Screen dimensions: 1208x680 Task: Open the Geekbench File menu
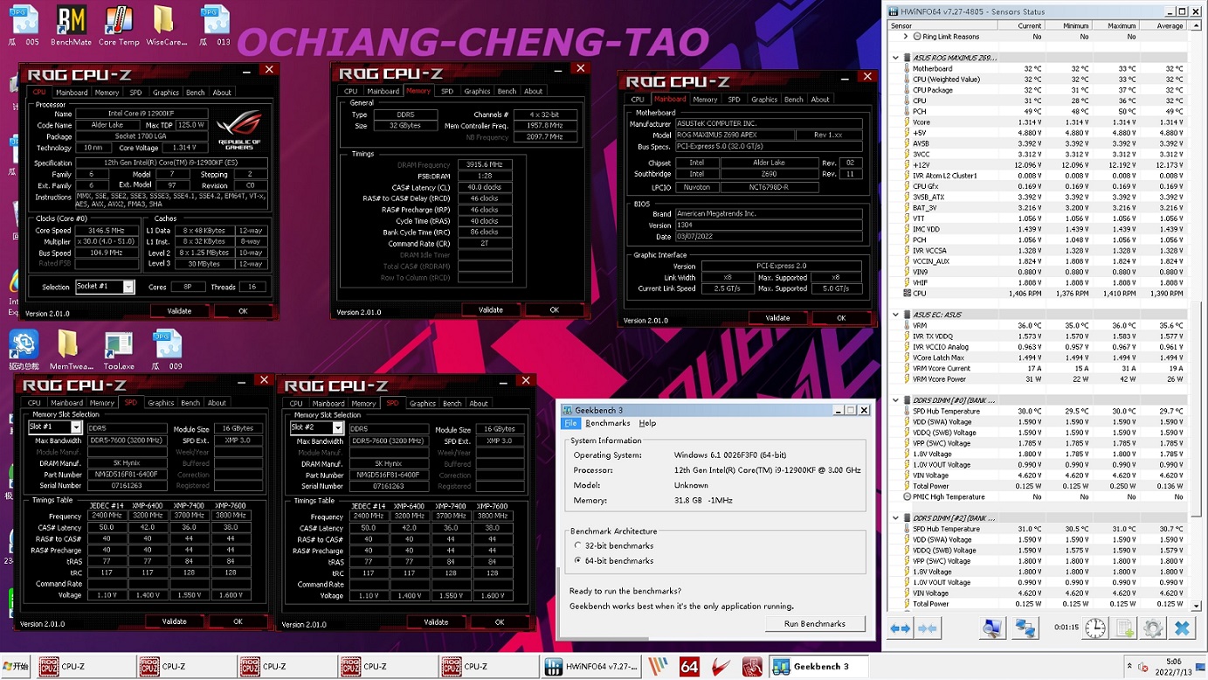pyautogui.click(x=570, y=423)
